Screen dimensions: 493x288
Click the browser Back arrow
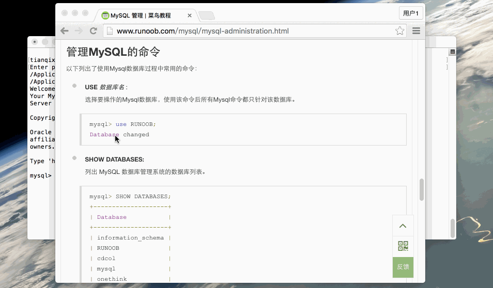coord(65,31)
